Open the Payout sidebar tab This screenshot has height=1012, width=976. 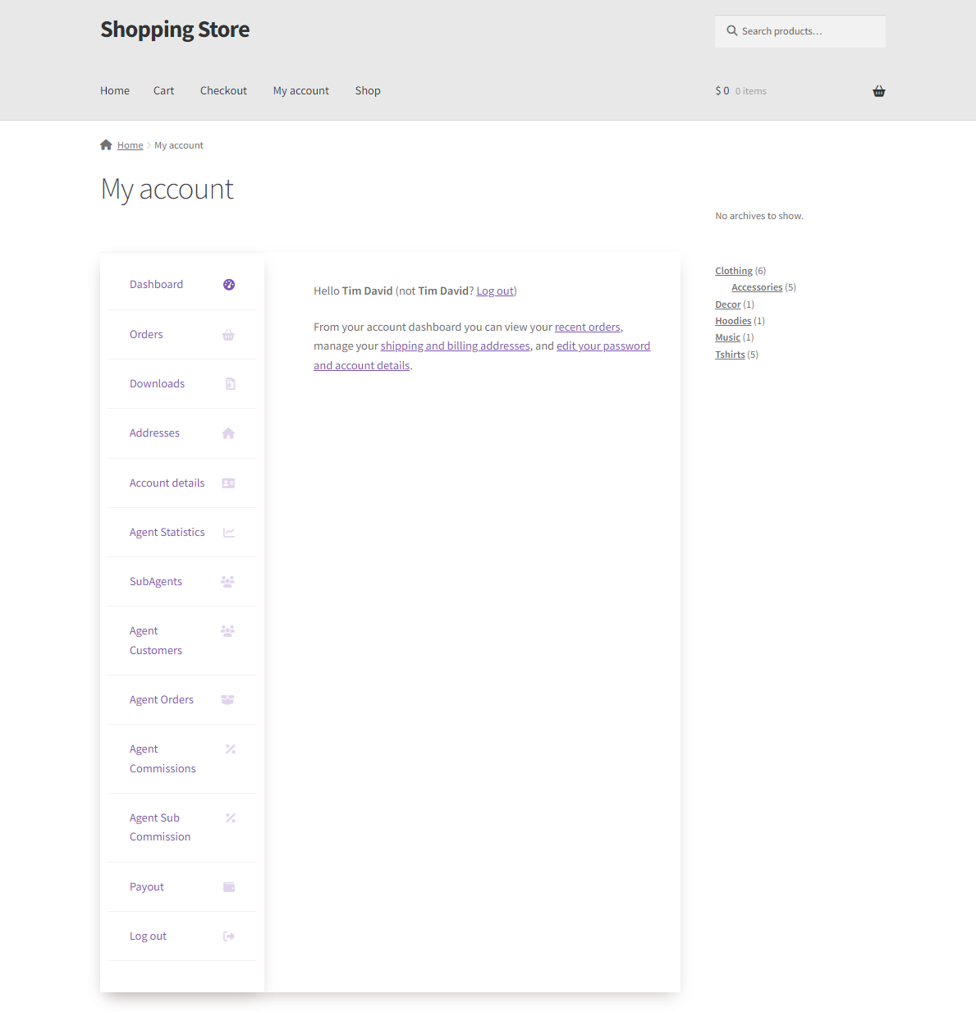pyautogui.click(x=182, y=887)
